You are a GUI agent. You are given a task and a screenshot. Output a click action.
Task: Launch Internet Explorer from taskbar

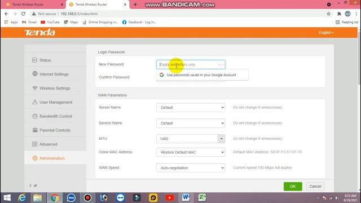22,198
